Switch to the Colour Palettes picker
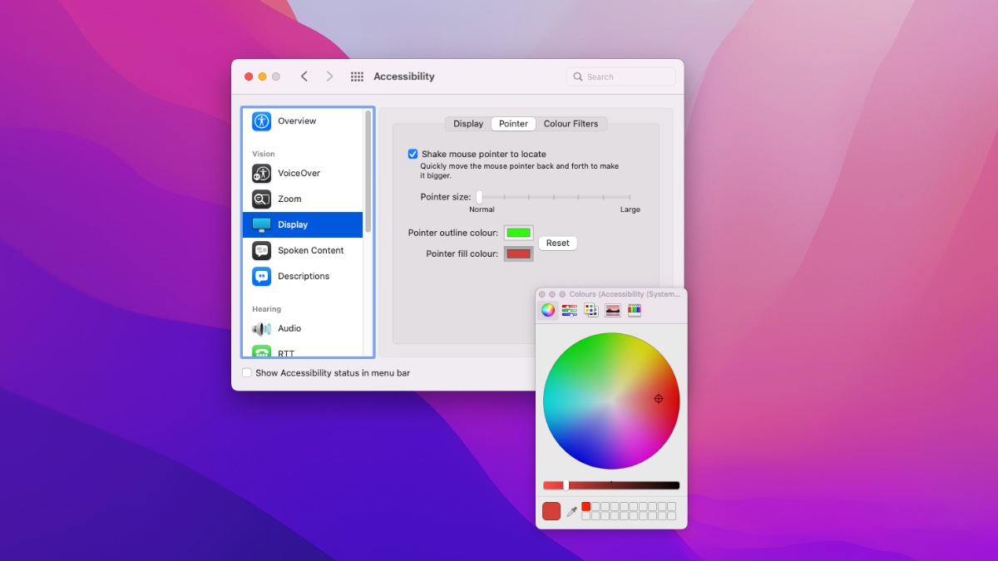Image resolution: width=998 pixels, height=561 pixels. [x=591, y=309]
